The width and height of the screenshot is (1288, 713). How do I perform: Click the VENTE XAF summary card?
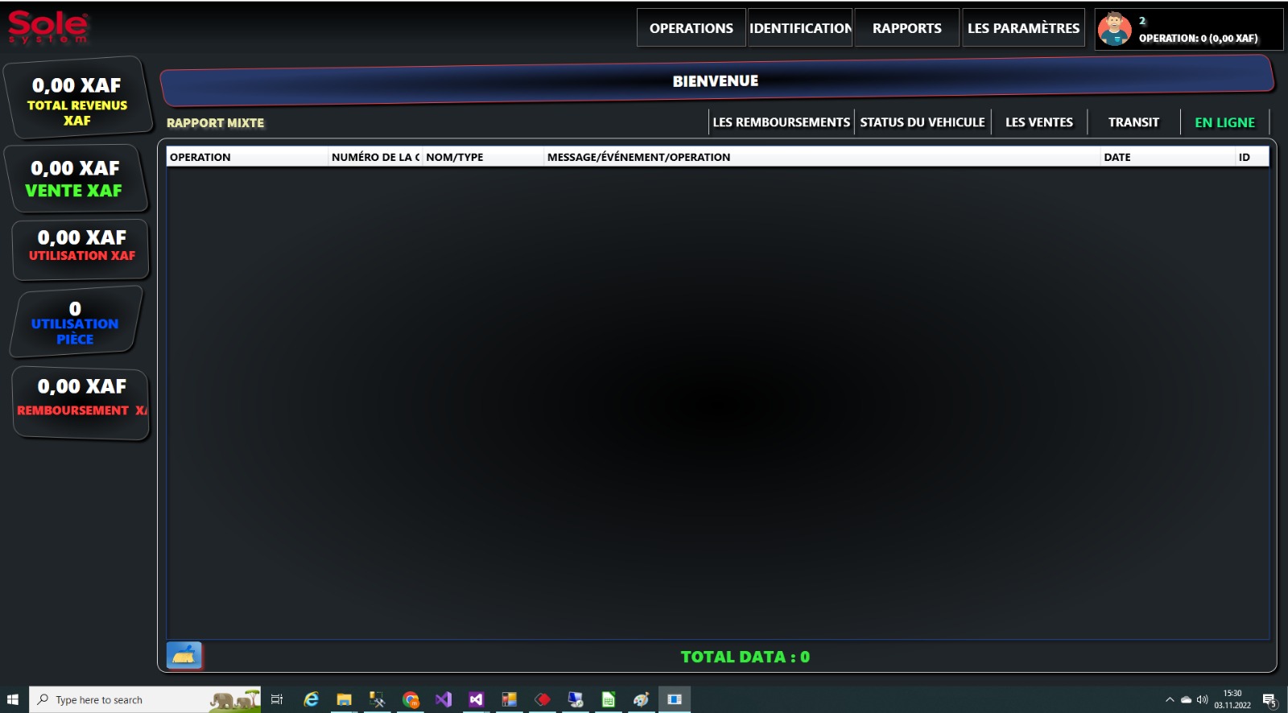point(75,179)
